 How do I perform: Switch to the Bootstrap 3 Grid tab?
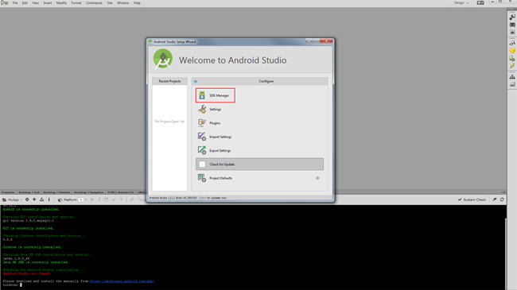[29, 192]
